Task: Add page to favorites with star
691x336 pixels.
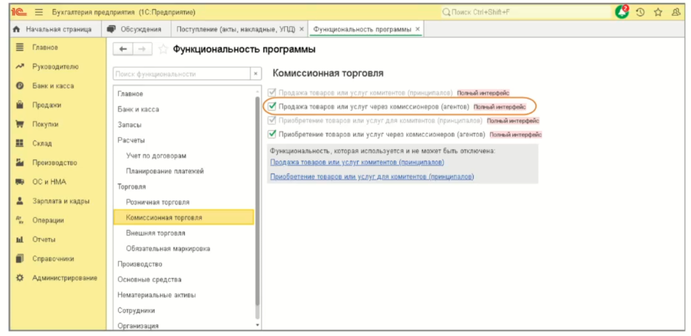Action: 163,49
